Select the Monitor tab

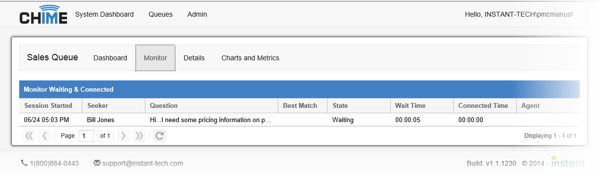coord(155,58)
